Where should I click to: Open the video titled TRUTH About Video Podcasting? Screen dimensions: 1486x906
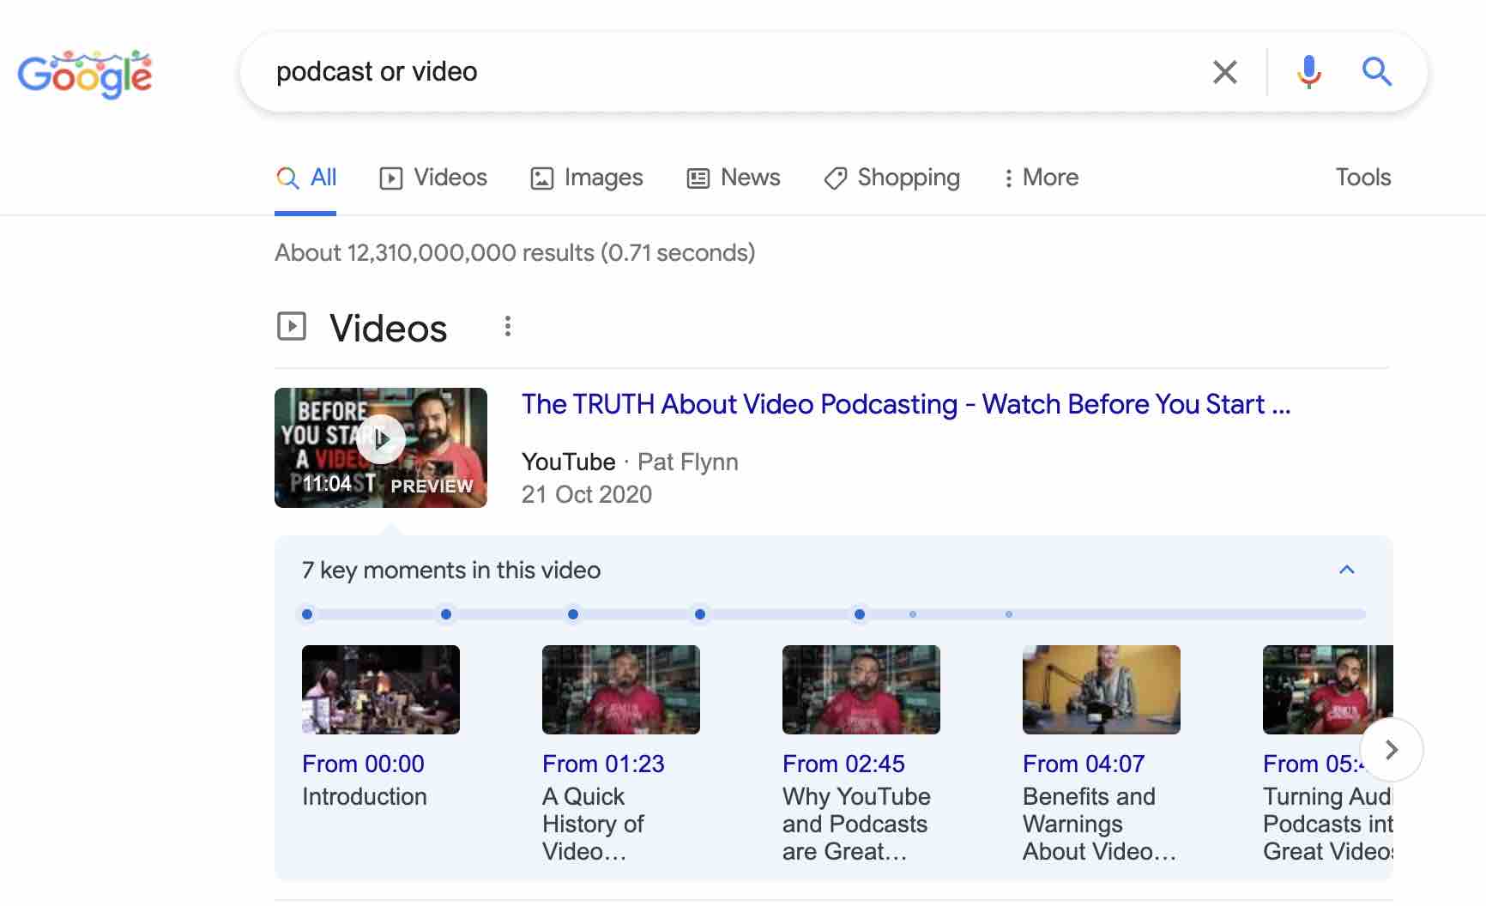[x=905, y=404]
